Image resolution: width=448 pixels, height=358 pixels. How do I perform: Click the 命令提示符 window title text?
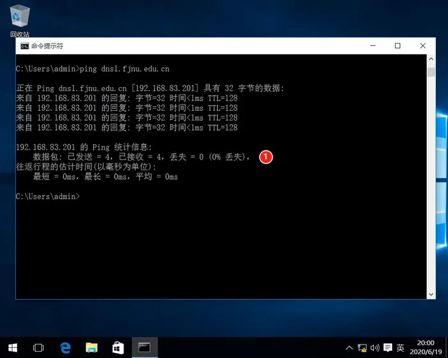[47, 46]
